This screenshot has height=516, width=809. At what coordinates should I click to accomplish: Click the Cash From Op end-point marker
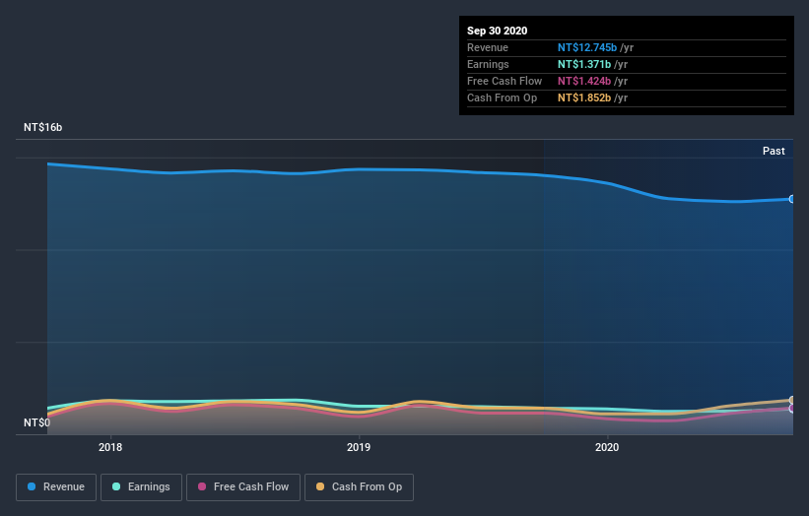click(x=792, y=400)
